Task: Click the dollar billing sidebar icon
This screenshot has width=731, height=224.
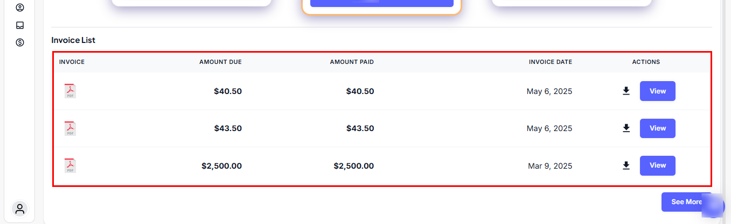Action: (x=20, y=42)
